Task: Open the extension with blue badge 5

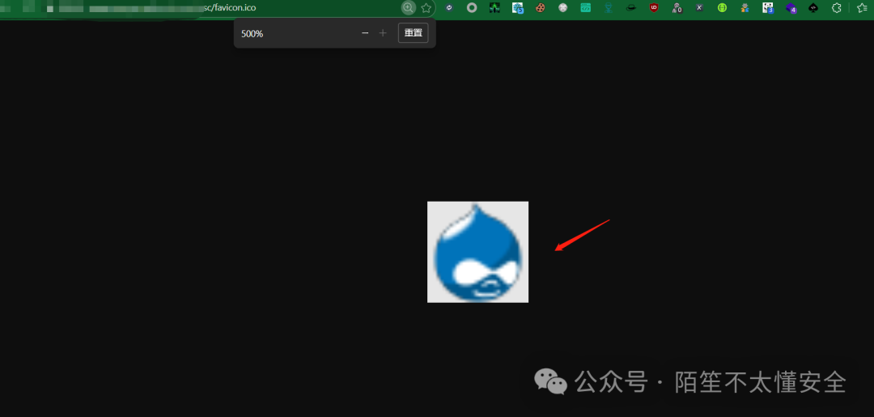Action: (x=518, y=8)
